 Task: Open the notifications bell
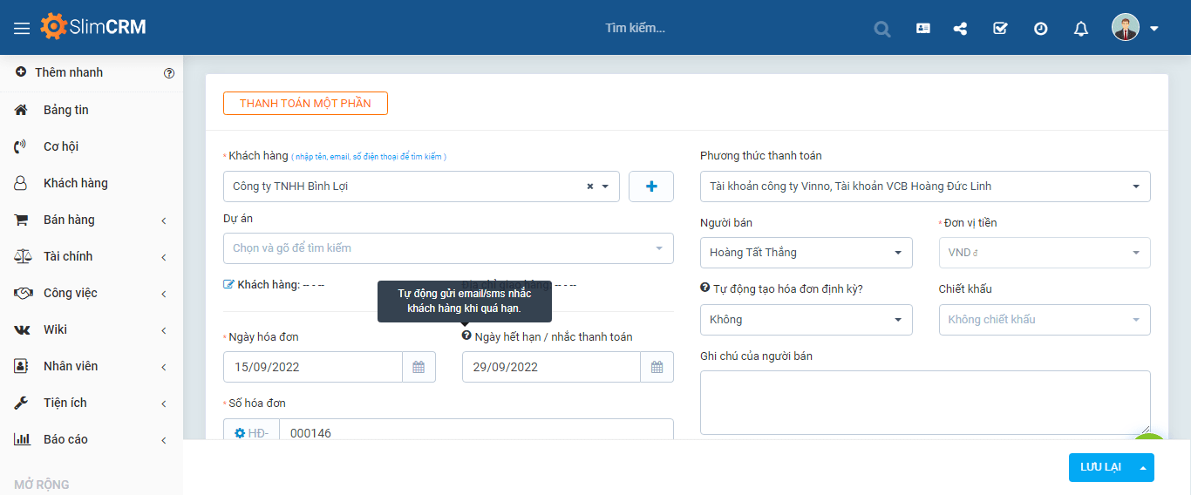pyautogui.click(x=1081, y=29)
